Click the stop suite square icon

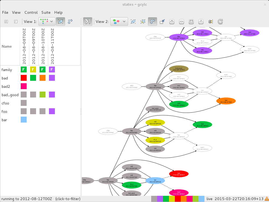(16, 22)
